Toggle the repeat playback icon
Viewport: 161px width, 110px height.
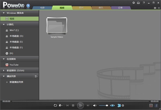point(55,105)
